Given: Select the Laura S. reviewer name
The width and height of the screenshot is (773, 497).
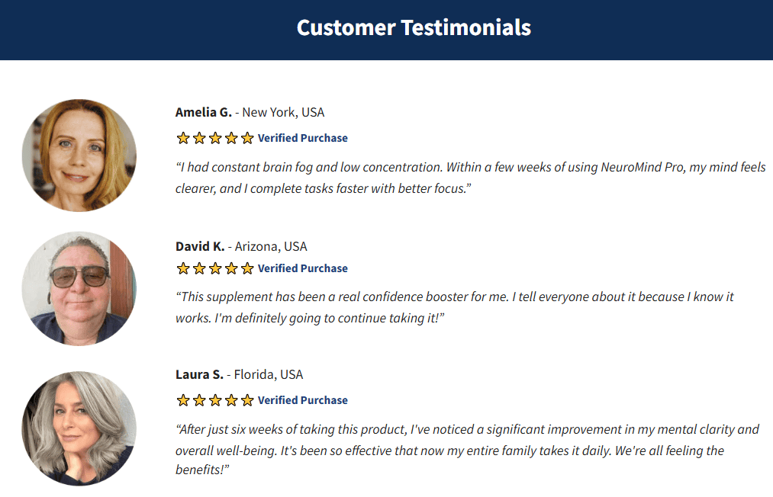Looking at the screenshot, I should pos(200,374).
